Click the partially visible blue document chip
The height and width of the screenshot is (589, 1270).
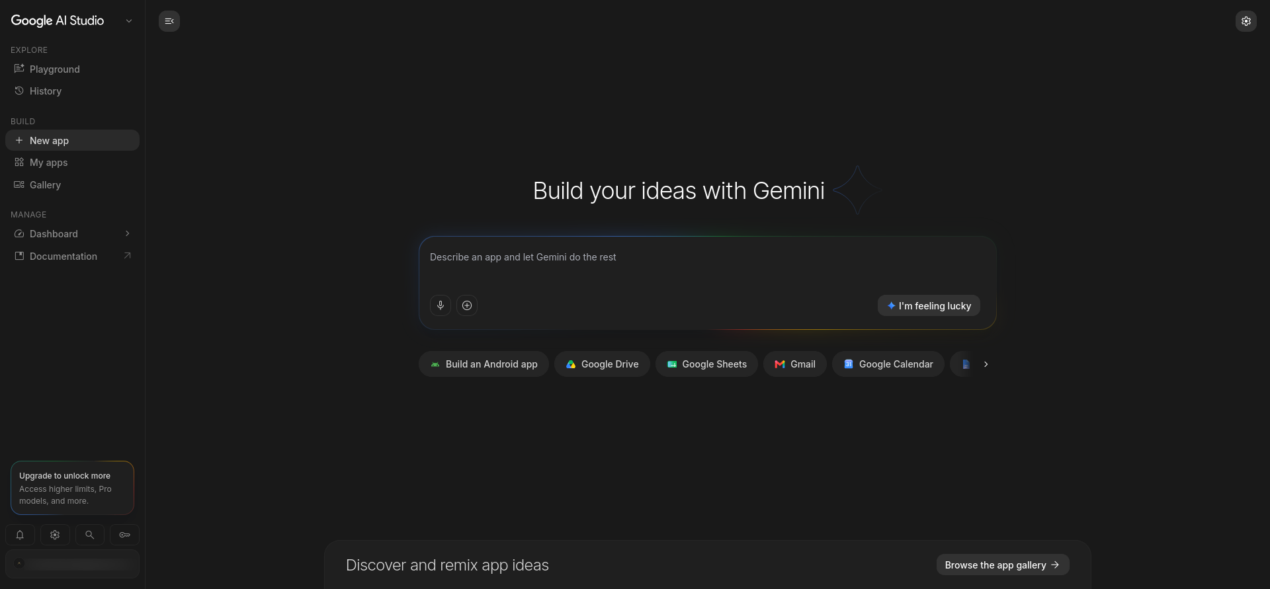click(x=962, y=364)
